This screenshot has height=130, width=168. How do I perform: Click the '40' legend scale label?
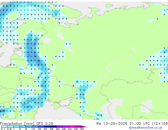[70, 129]
